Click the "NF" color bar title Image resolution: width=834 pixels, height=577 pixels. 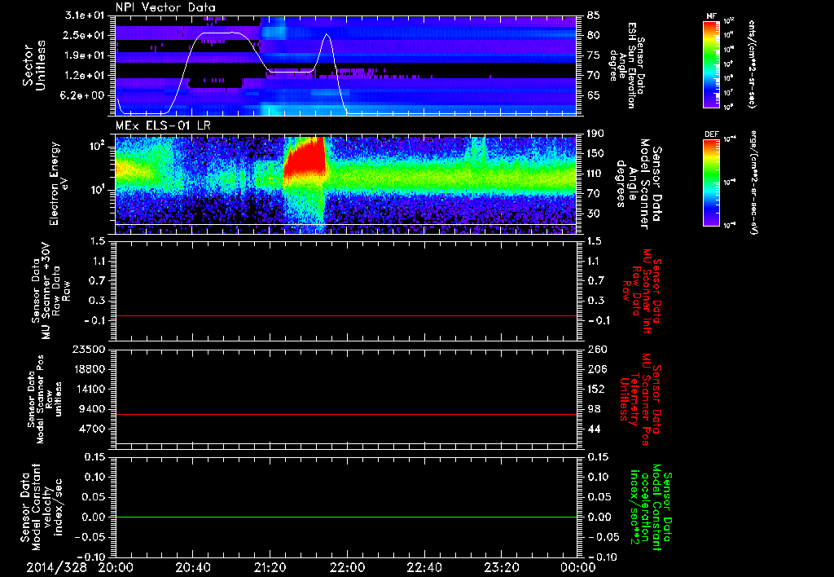pos(712,16)
